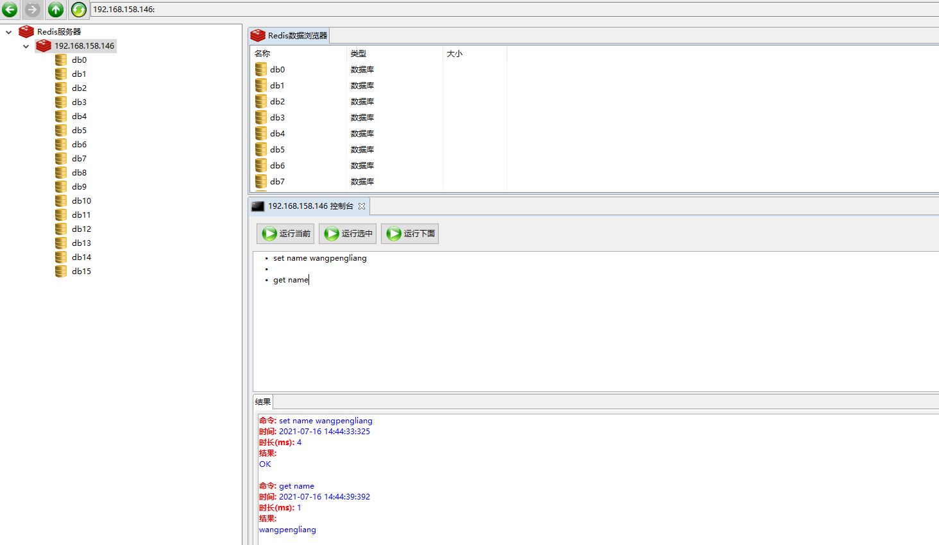This screenshot has width=939, height=545.
Task: Select db12 in the left tree
Action: click(x=81, y=229)
